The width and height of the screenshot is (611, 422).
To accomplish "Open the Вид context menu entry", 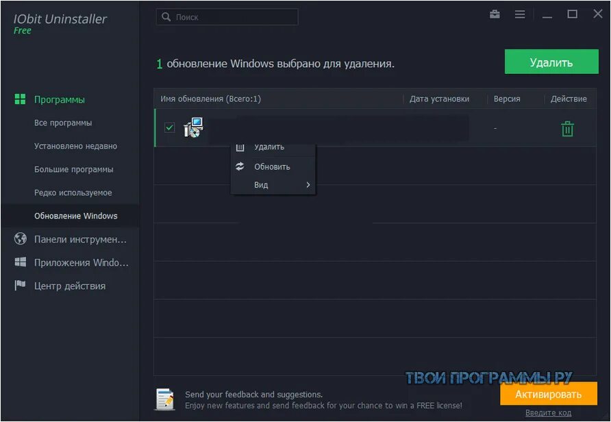I will click(273, 185).
